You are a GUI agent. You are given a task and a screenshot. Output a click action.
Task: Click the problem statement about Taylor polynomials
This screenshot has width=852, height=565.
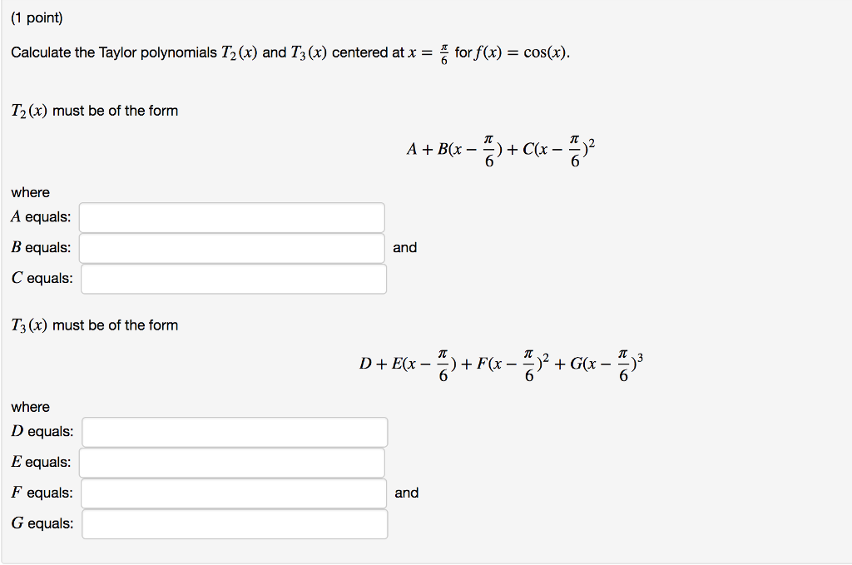coord(291,52)
